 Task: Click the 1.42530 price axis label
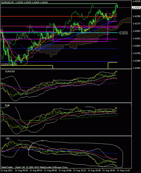pyautogui.click(x=137, y=1)
